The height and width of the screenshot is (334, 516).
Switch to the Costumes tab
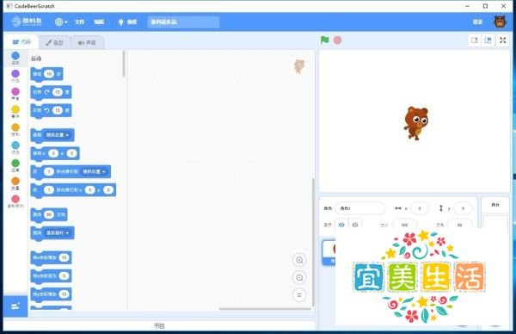pos(55,42)
